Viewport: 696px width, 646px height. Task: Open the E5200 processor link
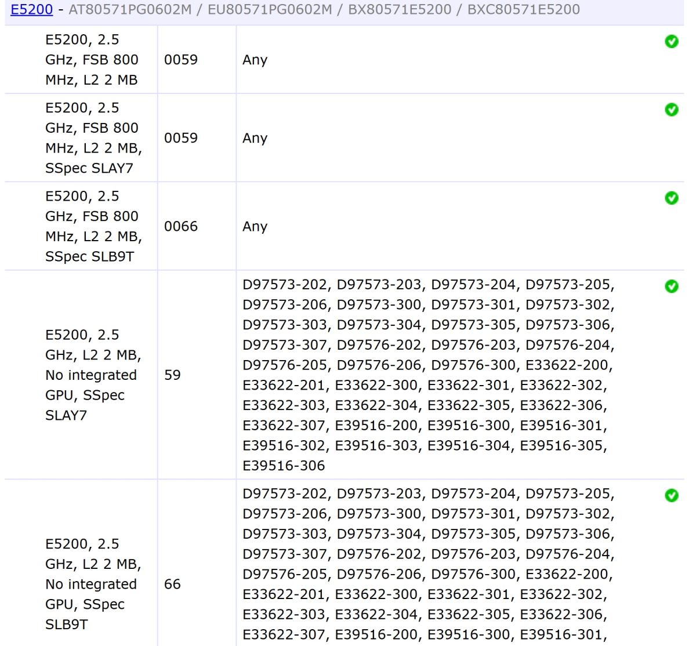[x=31, y=9]
